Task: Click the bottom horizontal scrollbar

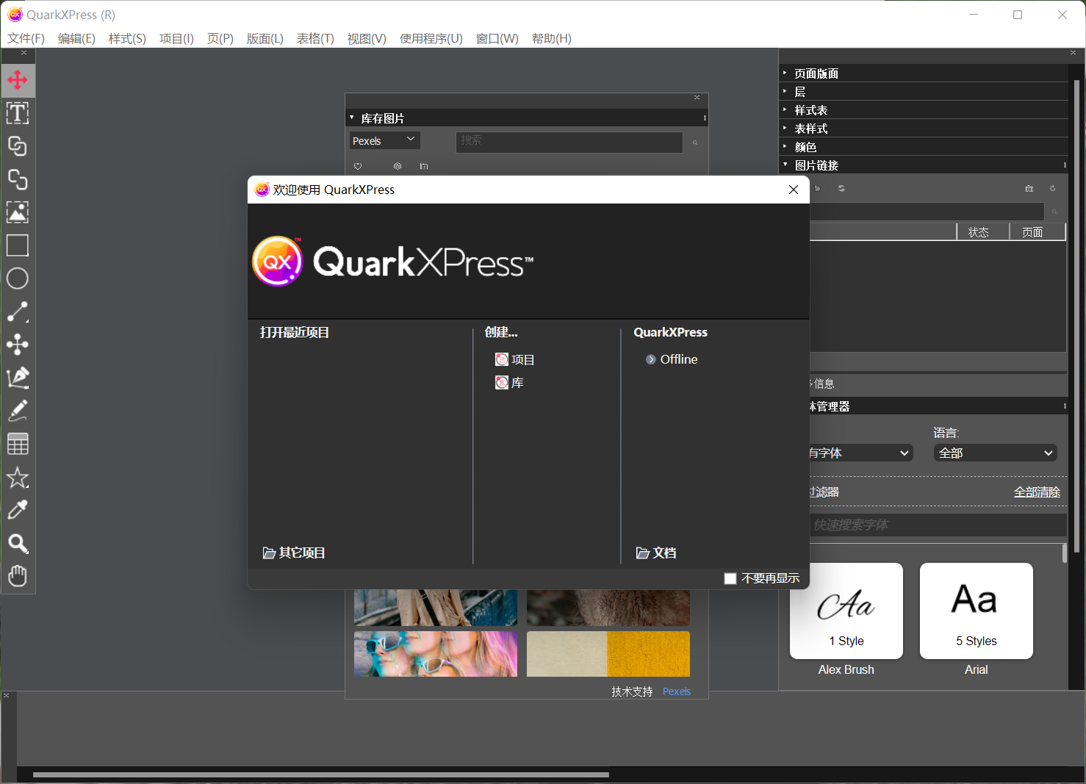Action: click(321, 774)
